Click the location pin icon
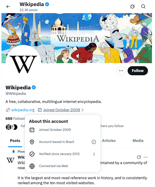This screenshot has height=187, width=155. [x=32, y=142]
